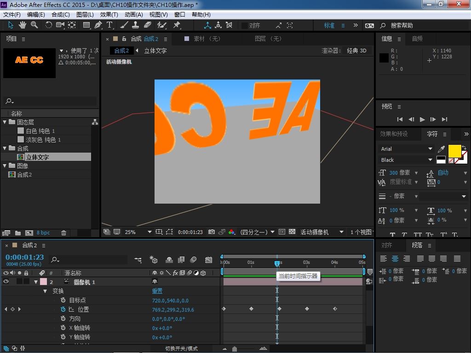
Task: Enable the 对齐 snapping checkbox
Action: pyautogui.click(x=245, y=26)
